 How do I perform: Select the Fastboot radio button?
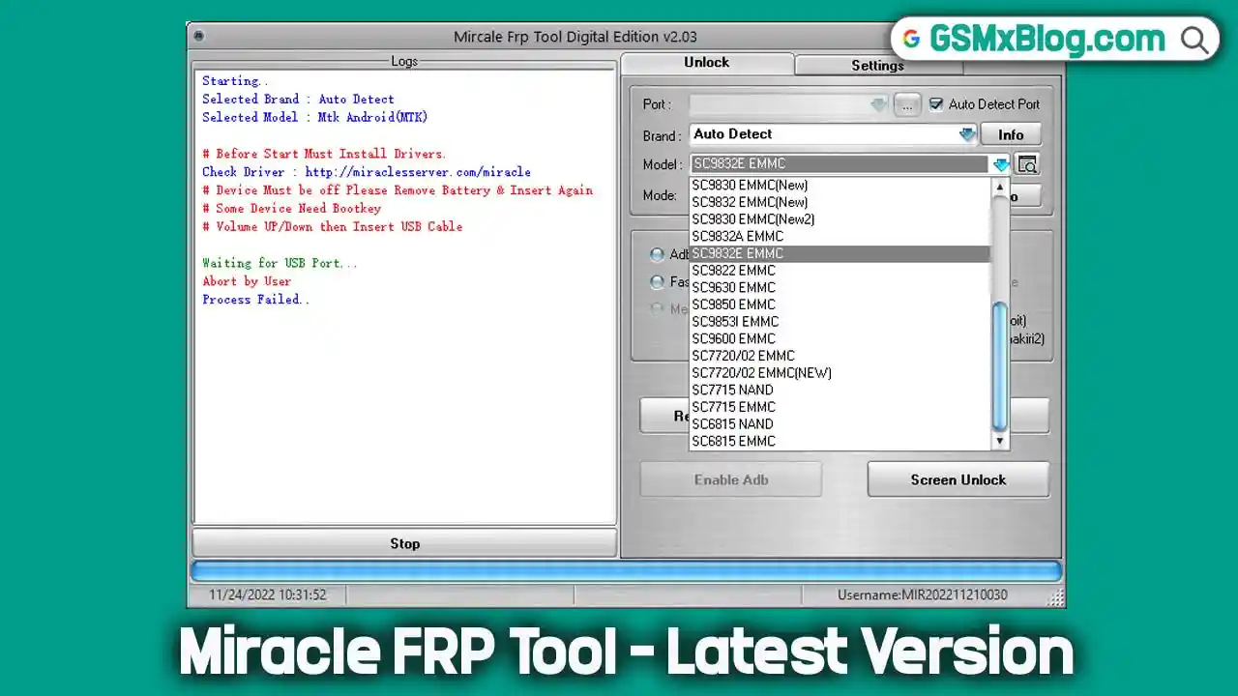click(x=658, y=282)
